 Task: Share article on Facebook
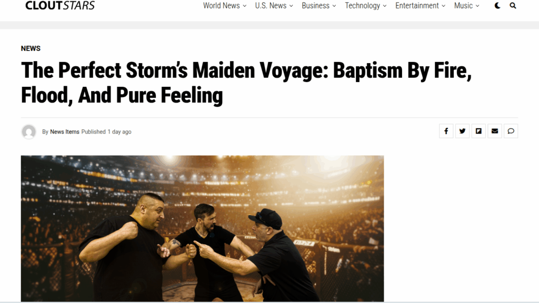click(x=446, y=131)
